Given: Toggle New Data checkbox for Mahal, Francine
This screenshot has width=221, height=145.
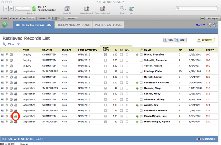Looking at the screenshot, I should coord(105,55).
